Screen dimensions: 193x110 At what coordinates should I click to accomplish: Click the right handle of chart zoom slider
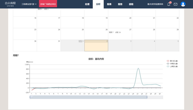point(147,97)
